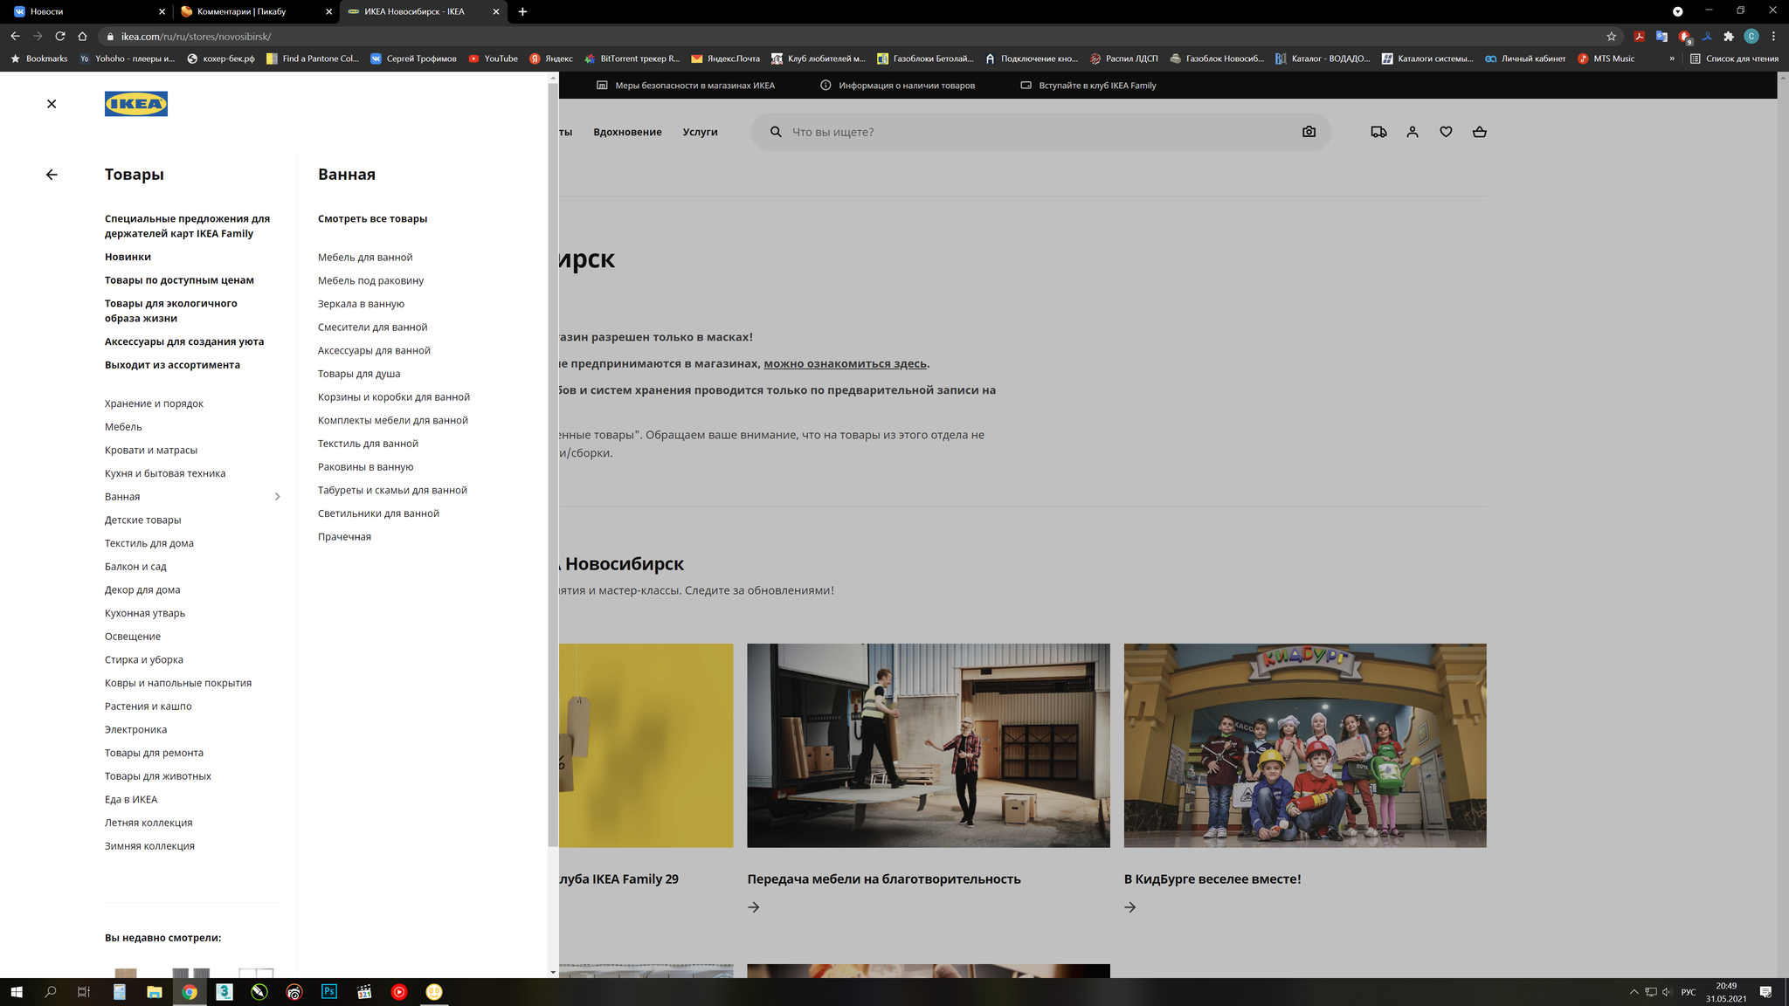
Task: Open the Яндекс.Почта bookmark
Action: (x=725, y=59)
